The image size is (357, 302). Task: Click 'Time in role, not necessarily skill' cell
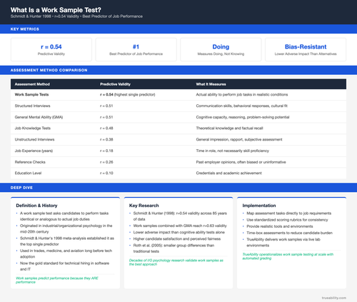[233, 151]
